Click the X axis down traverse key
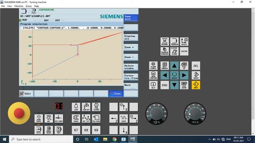This screenshot has height=143, width=255. click(124, 130)
